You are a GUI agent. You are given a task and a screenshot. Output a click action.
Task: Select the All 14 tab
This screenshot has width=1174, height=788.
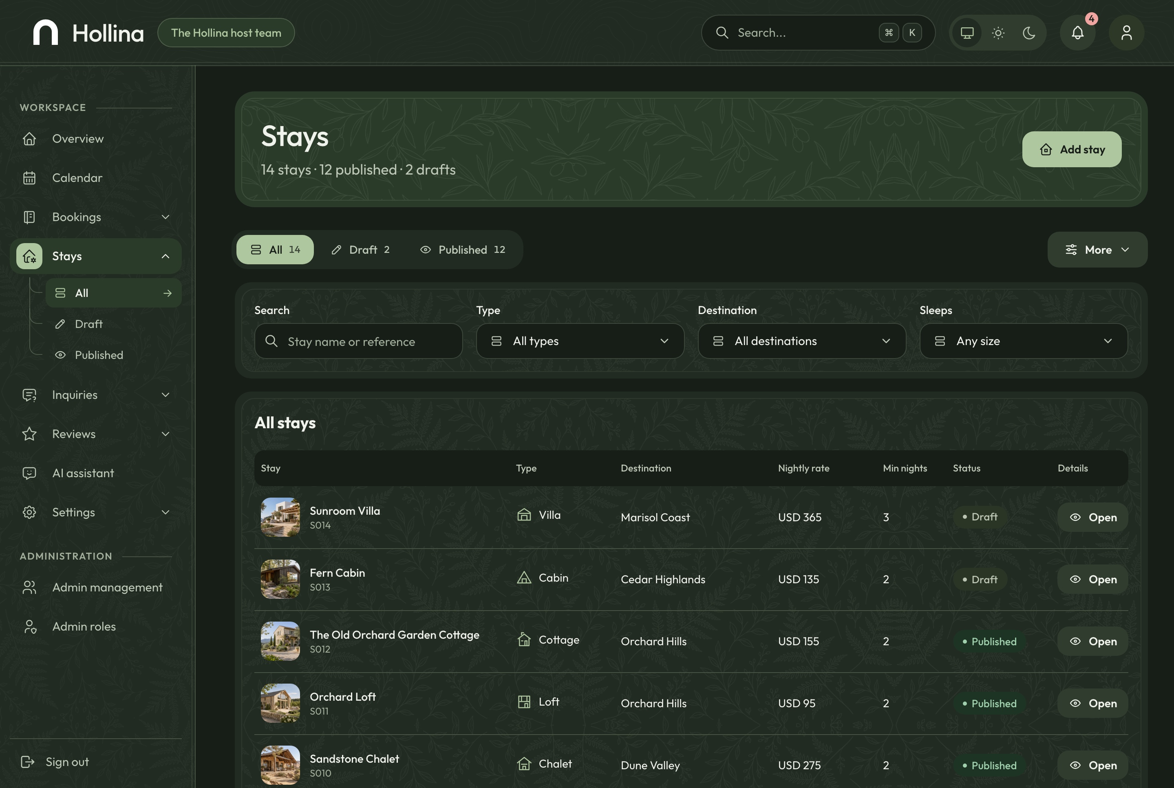click(275, 250)
